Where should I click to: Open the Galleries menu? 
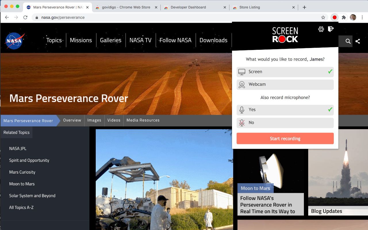pos(111,40)
